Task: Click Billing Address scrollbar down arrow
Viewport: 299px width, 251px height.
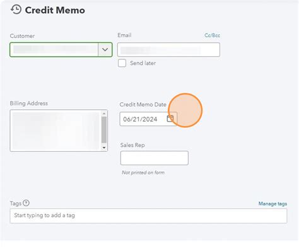Action: pyautogui.click(x=104, y=148)
